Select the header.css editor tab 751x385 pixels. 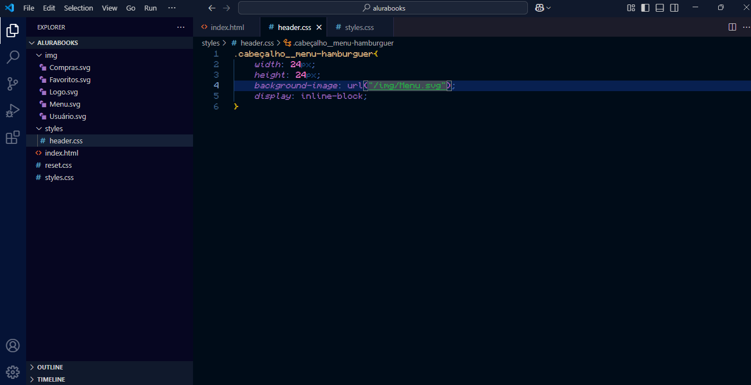click(x=294, y=27)
